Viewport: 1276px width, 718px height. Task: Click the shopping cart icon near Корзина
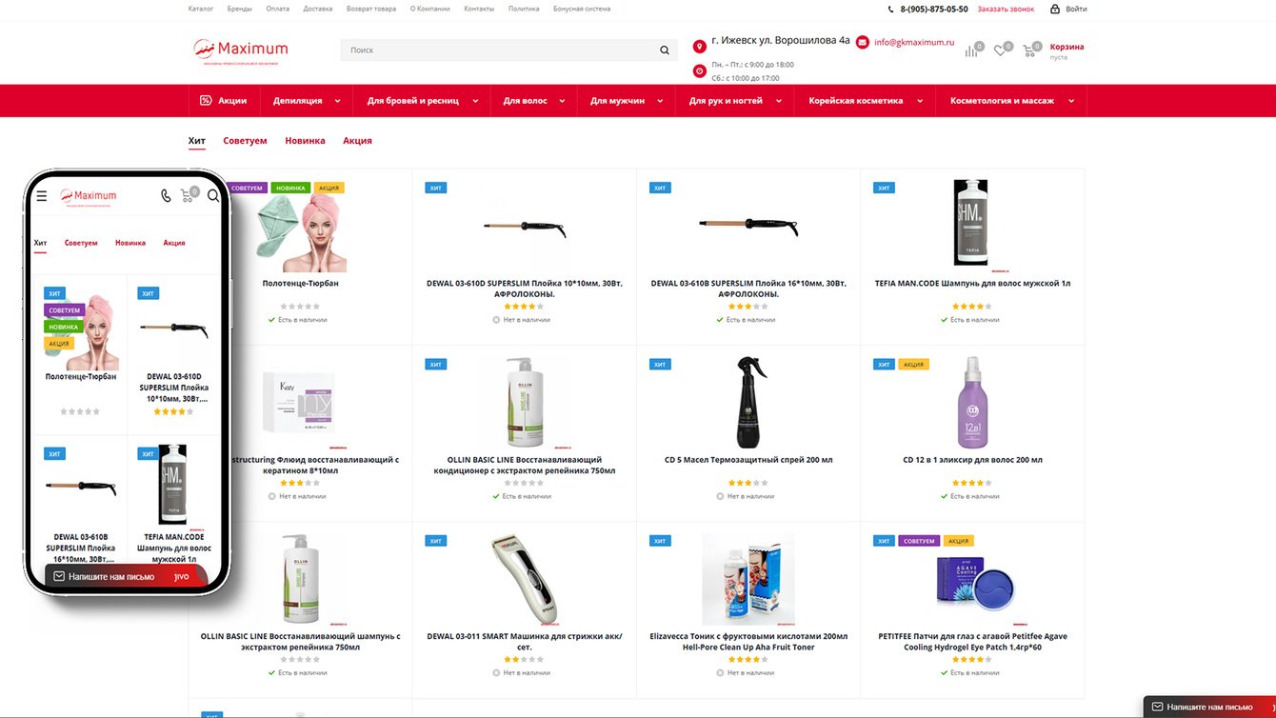tap(1029, 50)
